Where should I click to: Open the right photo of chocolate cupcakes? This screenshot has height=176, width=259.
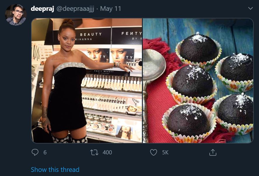click(198, 81)
